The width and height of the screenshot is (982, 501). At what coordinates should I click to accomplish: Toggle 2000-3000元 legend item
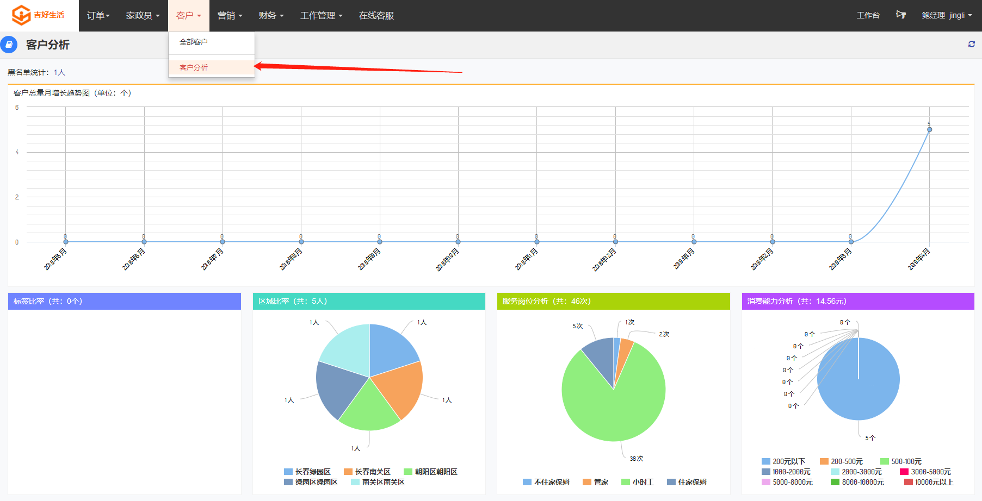point(856,472)
